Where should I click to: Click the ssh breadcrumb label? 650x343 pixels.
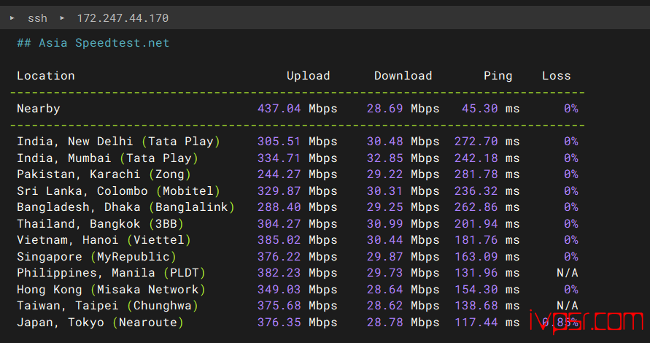coord(37,18)
